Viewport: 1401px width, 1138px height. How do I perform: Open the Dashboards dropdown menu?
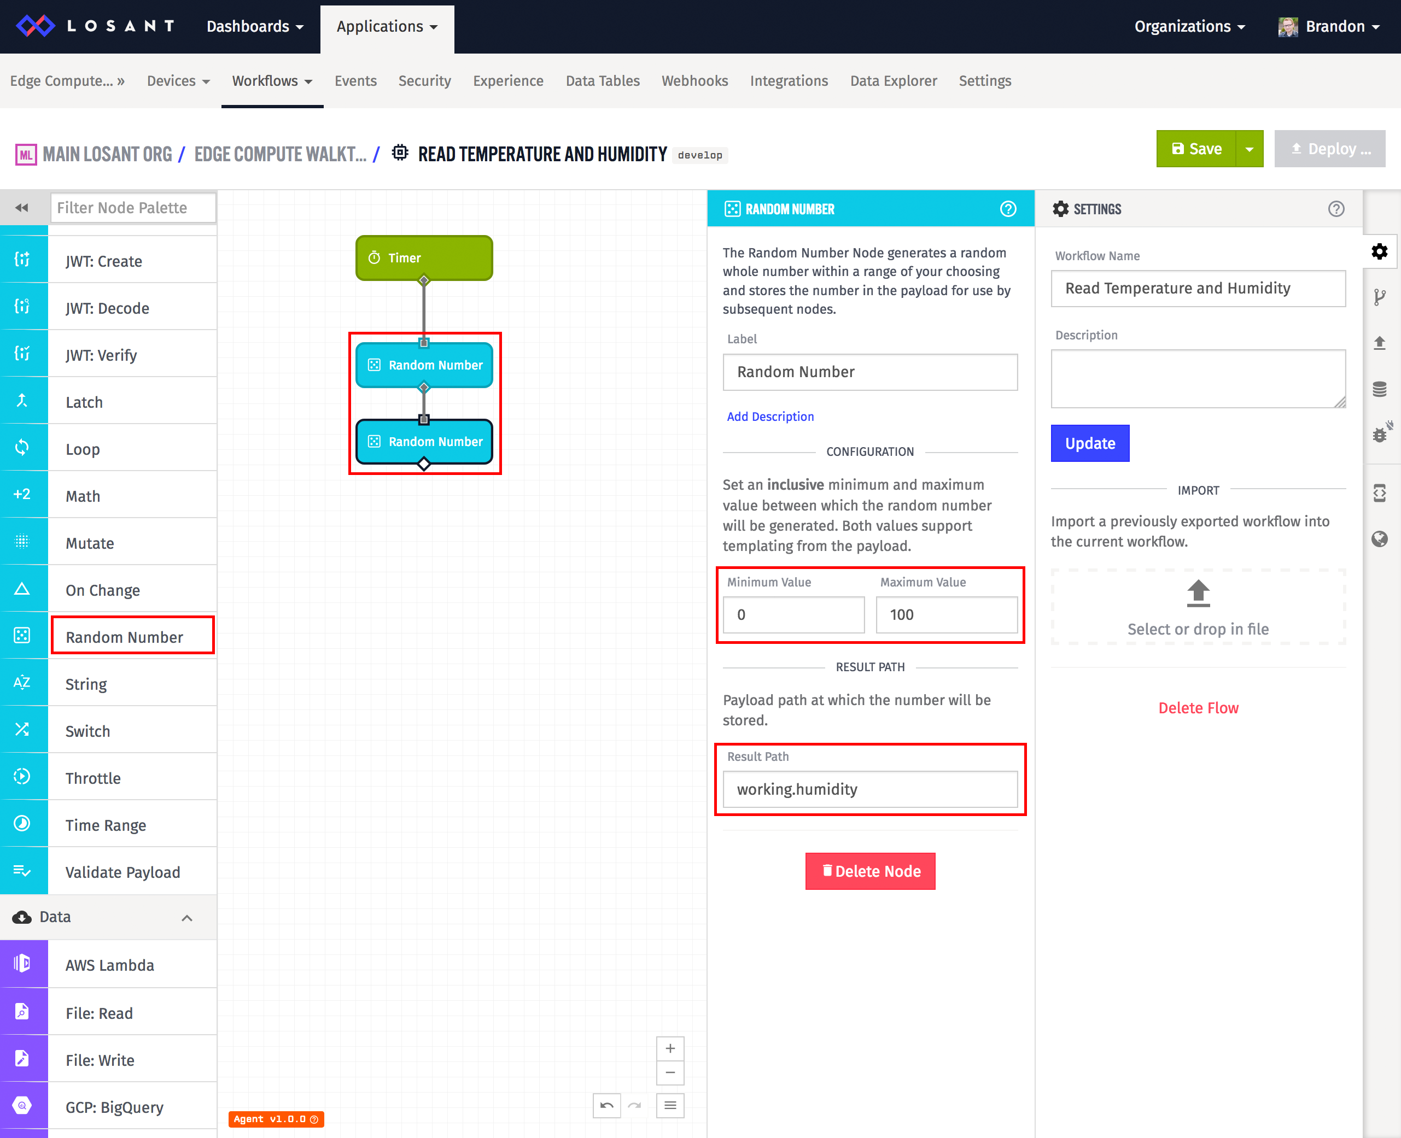tap(254, 26)
